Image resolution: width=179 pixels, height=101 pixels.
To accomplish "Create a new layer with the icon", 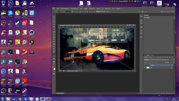I will (x=169, y=93).
